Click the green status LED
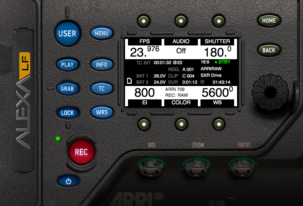The height and width of the screenshot is (206, 303). [x=58, y=139]
